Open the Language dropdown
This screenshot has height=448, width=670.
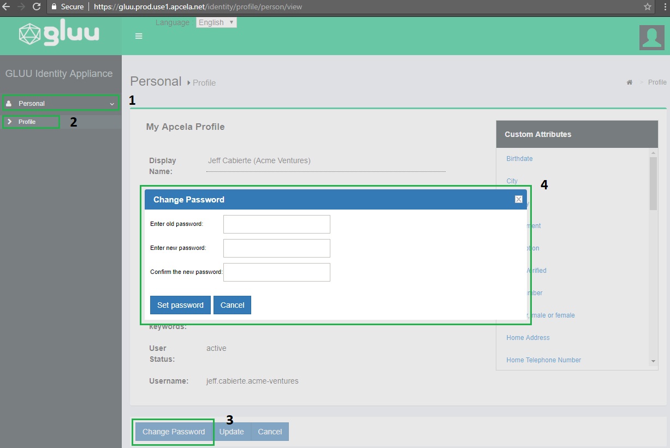pos(216,22)
